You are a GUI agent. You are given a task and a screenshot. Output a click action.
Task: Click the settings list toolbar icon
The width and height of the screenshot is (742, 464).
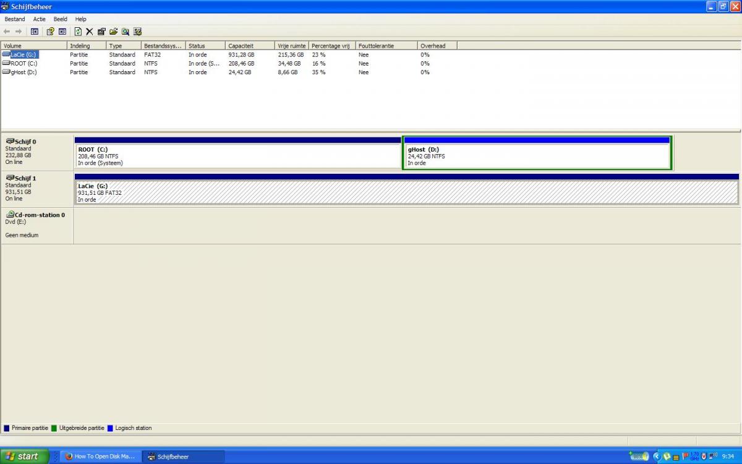click(137, 32)
